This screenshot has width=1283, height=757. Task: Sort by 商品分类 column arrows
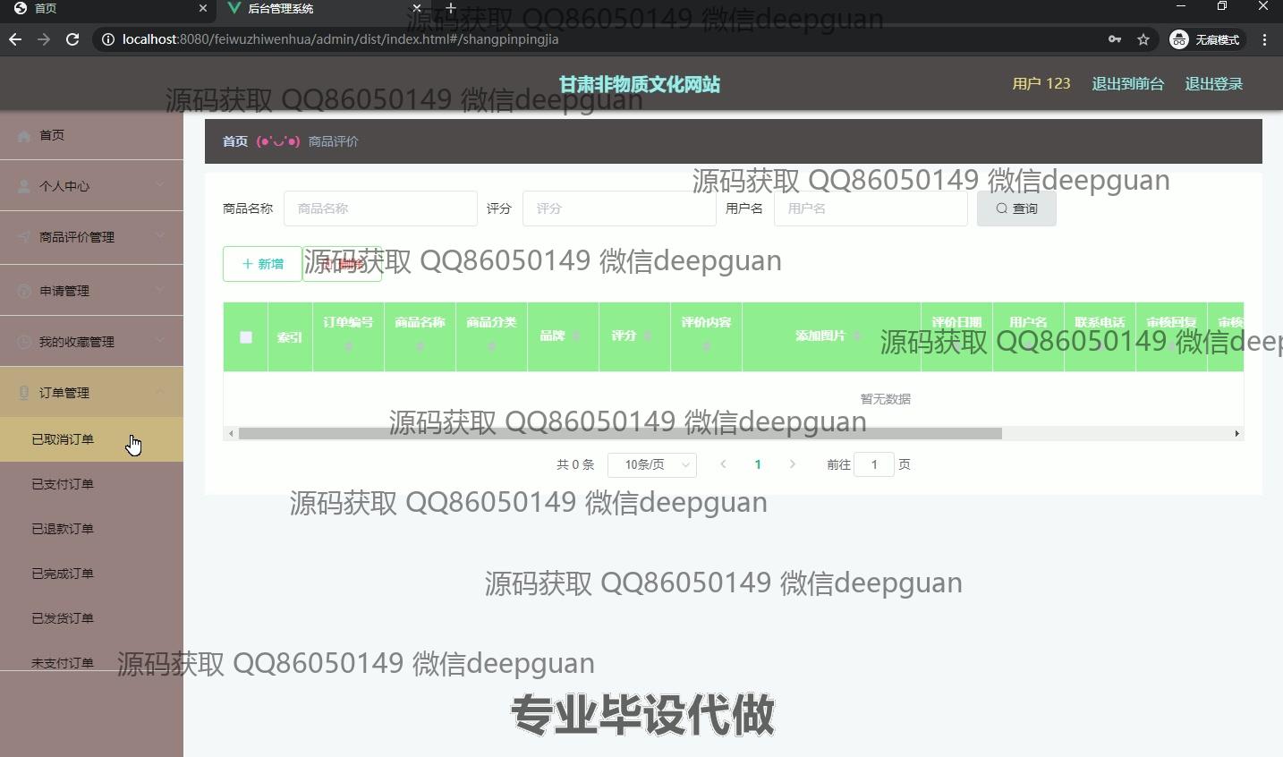click(x=492, y=346)
